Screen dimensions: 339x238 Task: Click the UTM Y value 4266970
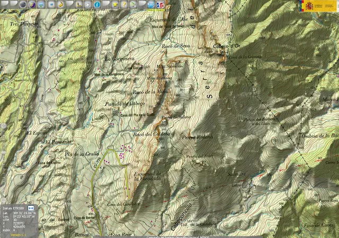(x=19, y=227)
